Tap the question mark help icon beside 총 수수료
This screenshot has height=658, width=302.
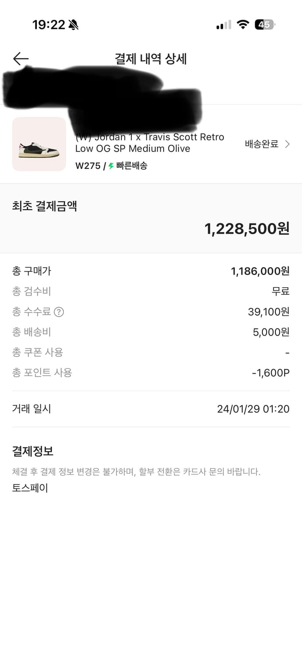59,312
